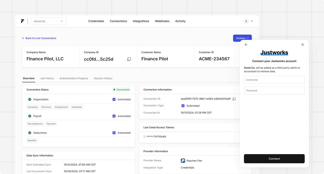Click the Benefits tag

(x=32, y=141)
